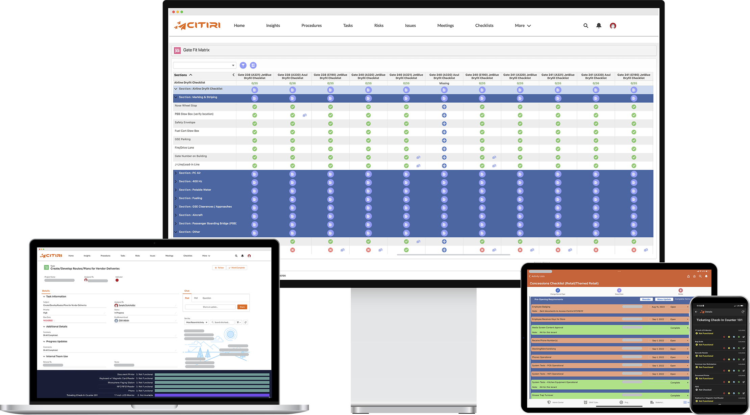
Task: Tap the star favorite icon in tablet header
Action: [x=694, y=276]
